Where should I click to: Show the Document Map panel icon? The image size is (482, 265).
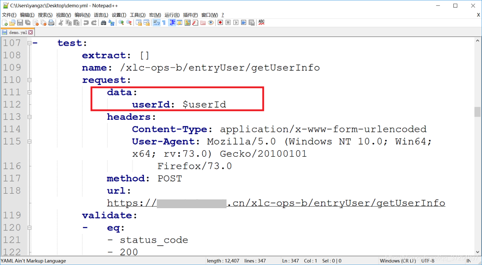coord(187,23)
